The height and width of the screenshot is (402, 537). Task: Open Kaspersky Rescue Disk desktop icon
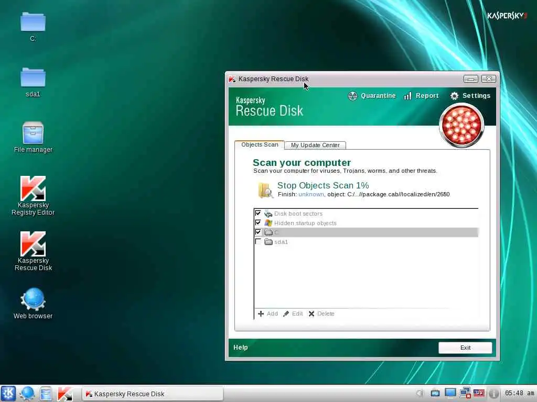(33, 251)
